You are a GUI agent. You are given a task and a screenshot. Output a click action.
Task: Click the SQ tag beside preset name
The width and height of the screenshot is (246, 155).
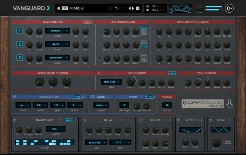coord(65,8)
